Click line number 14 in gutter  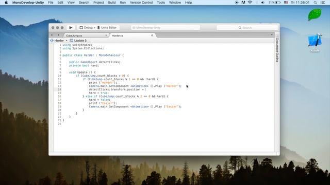click(x=60, y=89)
